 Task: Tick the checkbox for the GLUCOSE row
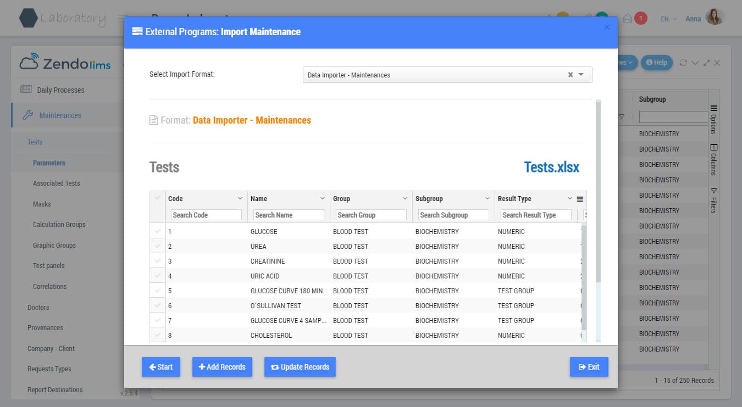coord(158,231)
